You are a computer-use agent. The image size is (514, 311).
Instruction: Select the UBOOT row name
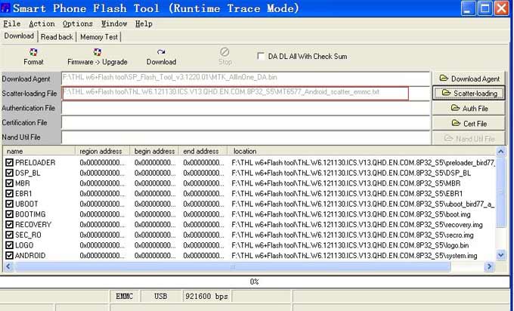[x=26, y=204]
